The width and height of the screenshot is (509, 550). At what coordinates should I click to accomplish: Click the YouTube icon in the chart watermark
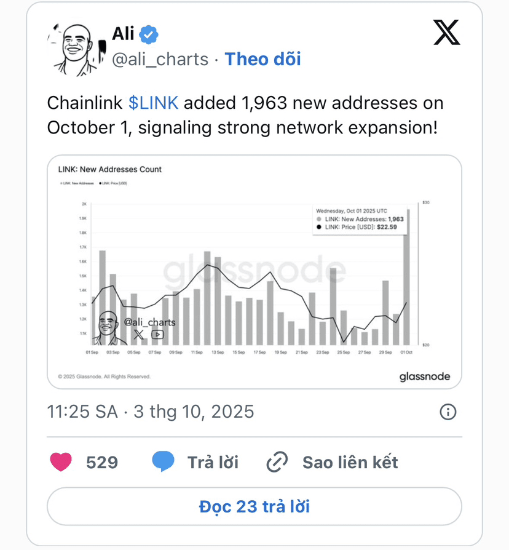[157, 334]
